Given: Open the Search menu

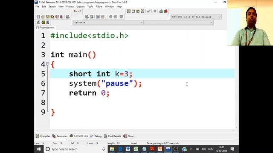Looking at the screenshot, I should pos(52,7).
